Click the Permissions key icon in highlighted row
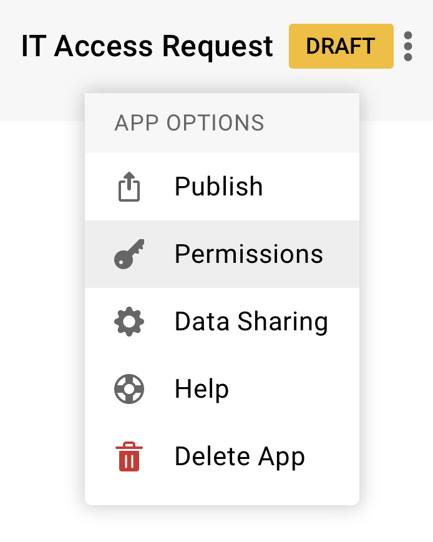The image size is (433, 542). pos(129,254)
